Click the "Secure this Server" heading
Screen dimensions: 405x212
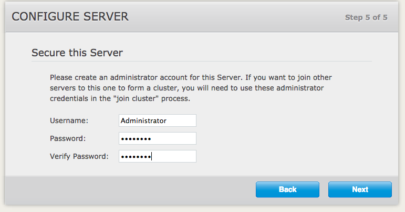pyautogui.click(x=77, y=53)
